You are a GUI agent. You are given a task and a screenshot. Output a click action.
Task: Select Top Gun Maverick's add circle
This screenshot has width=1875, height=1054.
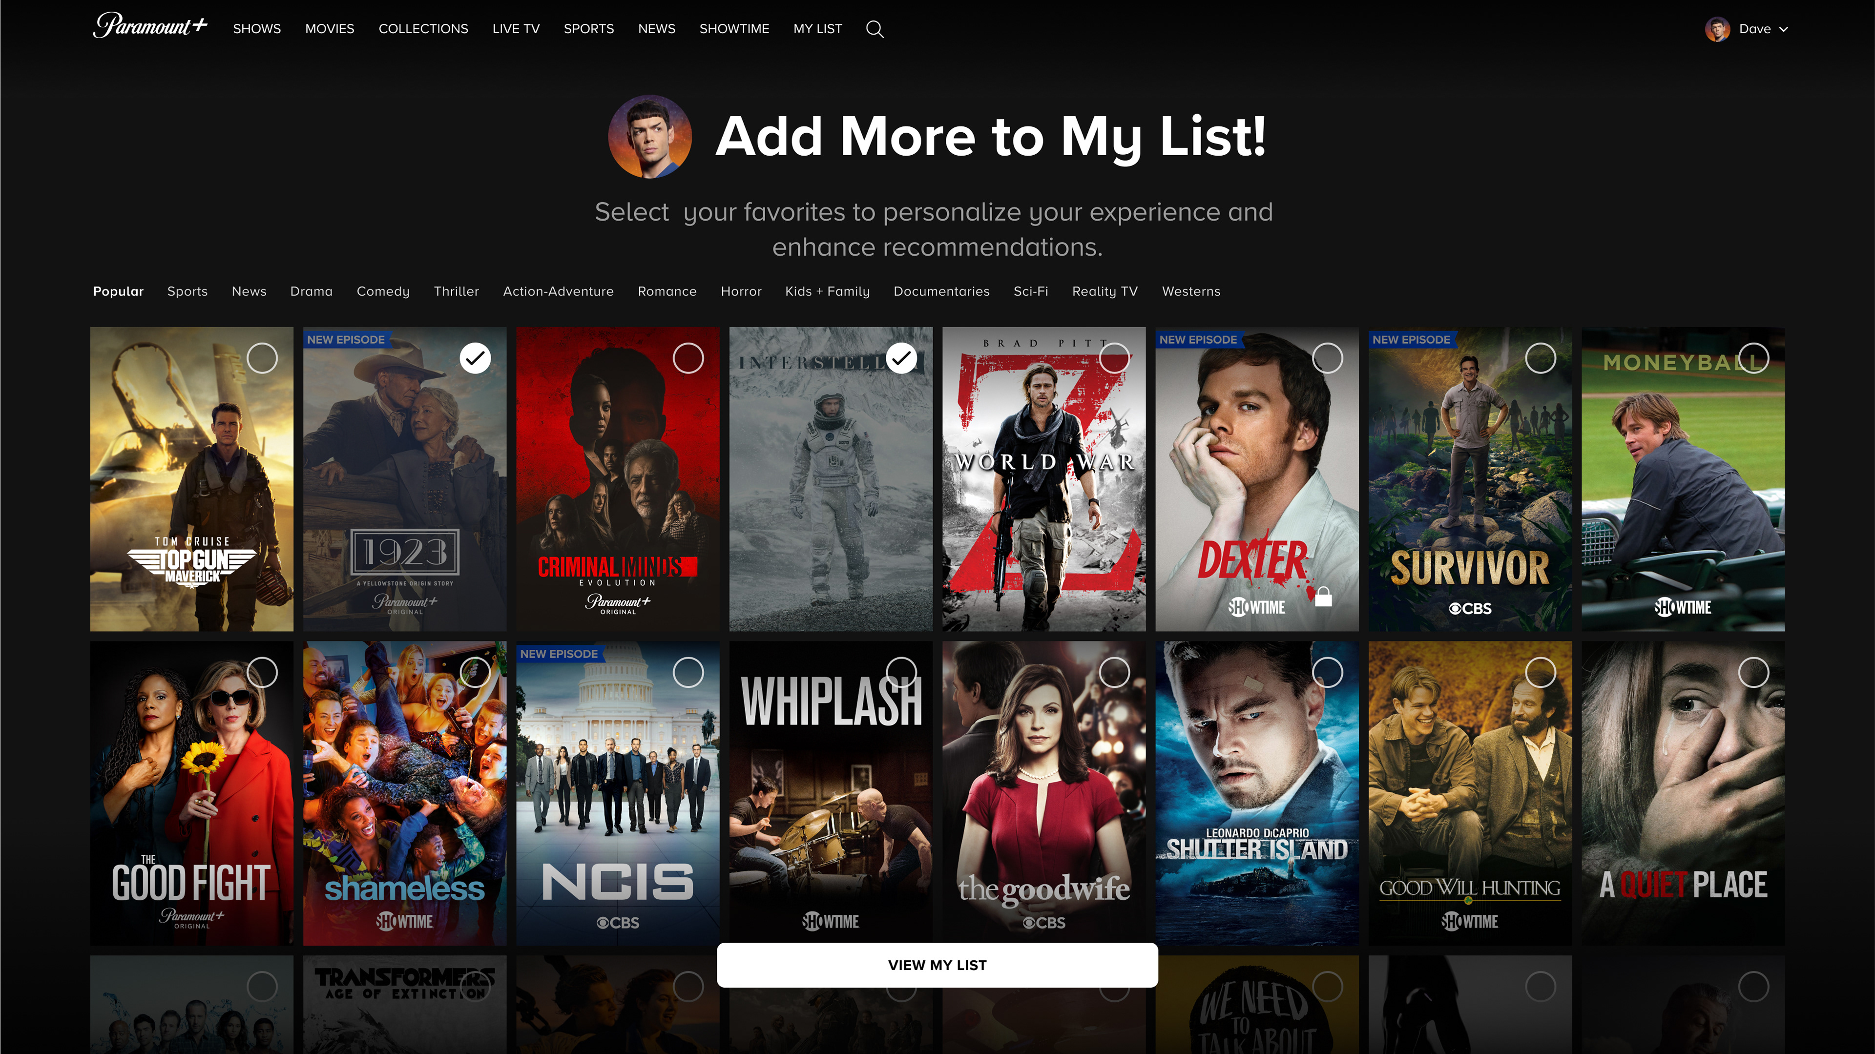[x=262, y=358]
